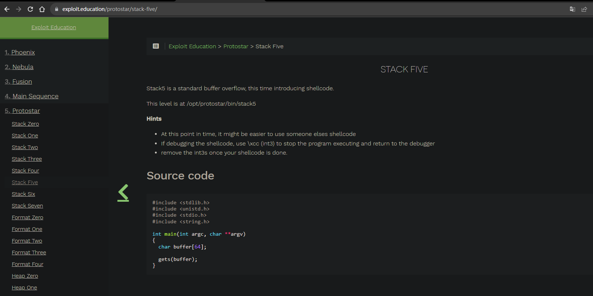The width and height of the screenshot is (593, 296).
Task: Click Protostar breadcrumb link
Action: click(x=236, y=46)
